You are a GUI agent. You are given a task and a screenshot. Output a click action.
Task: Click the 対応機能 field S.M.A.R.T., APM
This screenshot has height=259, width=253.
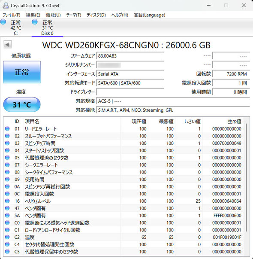click(173, 110)
